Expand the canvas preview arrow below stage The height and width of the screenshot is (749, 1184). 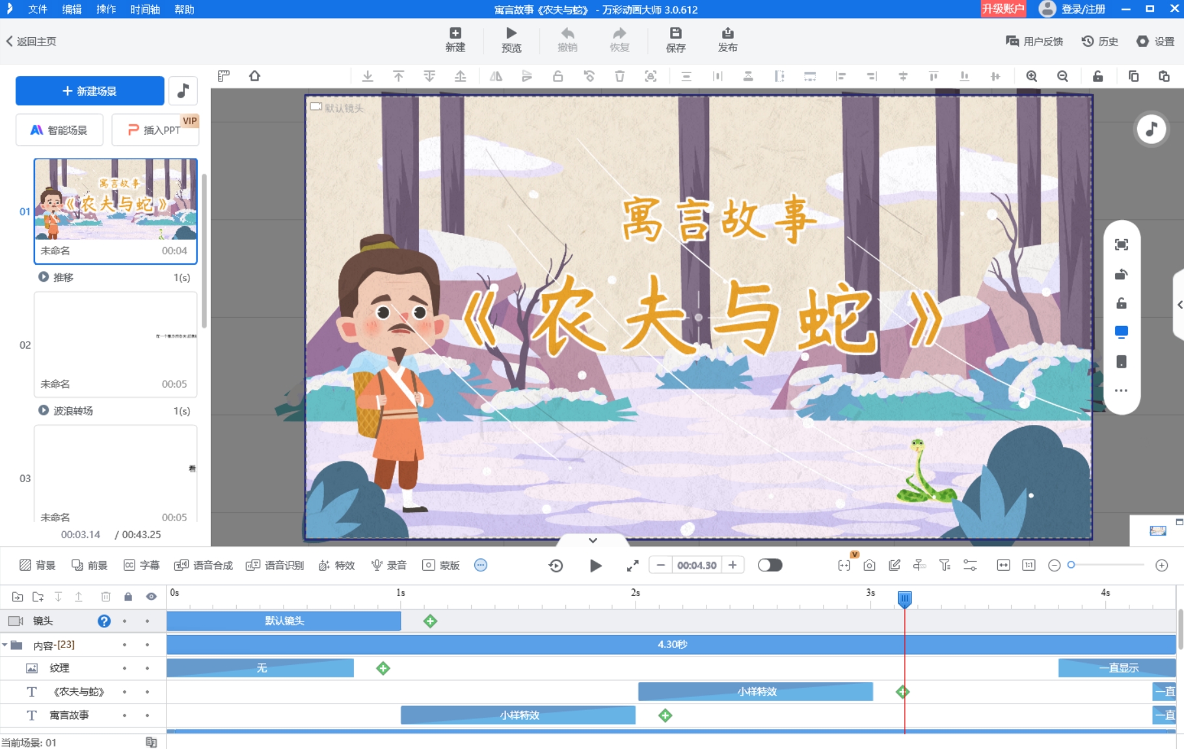592,540
